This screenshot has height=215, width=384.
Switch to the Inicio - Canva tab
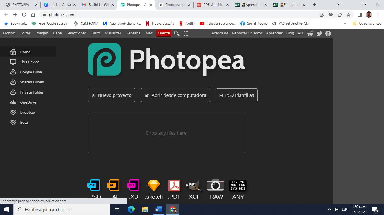(59, 5)
